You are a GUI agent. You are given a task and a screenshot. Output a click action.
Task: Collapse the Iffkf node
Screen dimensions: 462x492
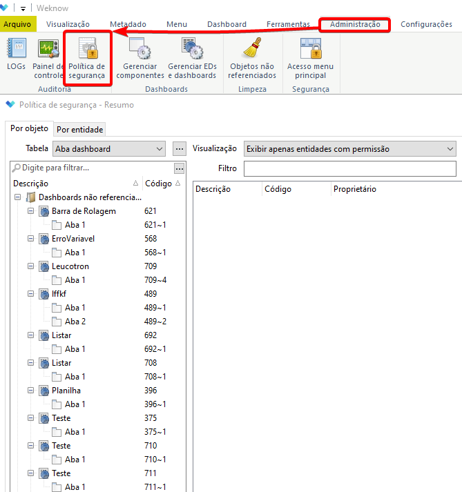[31, 294]
